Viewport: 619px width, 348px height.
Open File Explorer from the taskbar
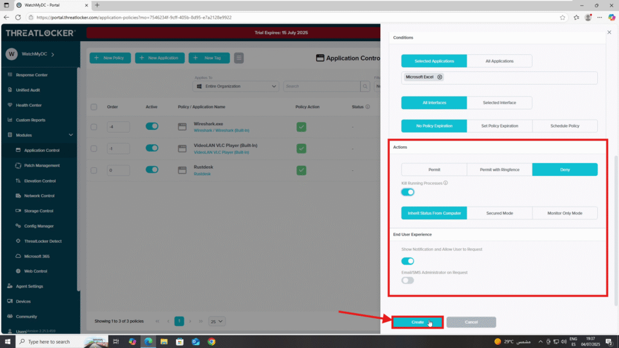[x=164, y=342]
